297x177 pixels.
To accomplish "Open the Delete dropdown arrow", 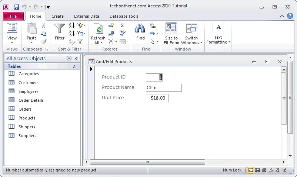I will click(116, 42).
